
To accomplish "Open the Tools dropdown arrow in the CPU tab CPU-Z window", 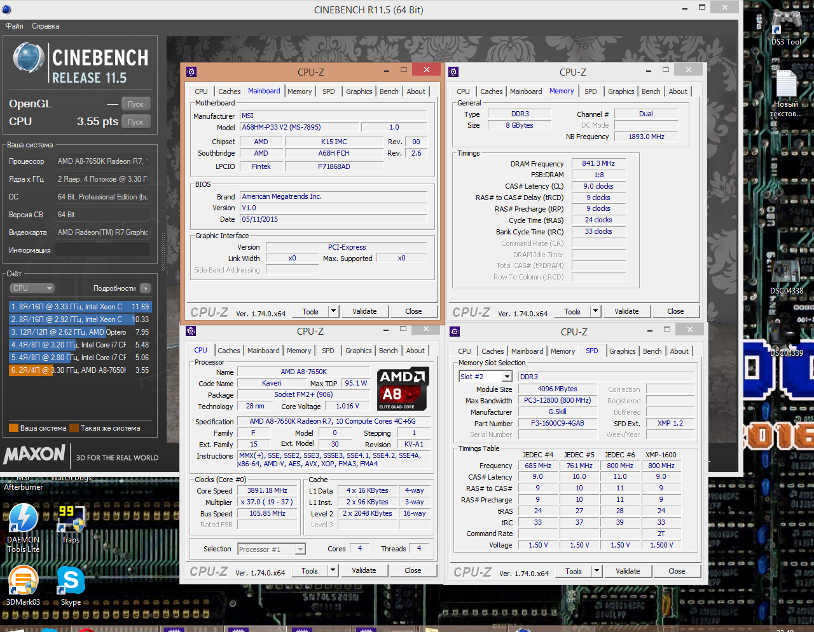I will click(333, 570).
